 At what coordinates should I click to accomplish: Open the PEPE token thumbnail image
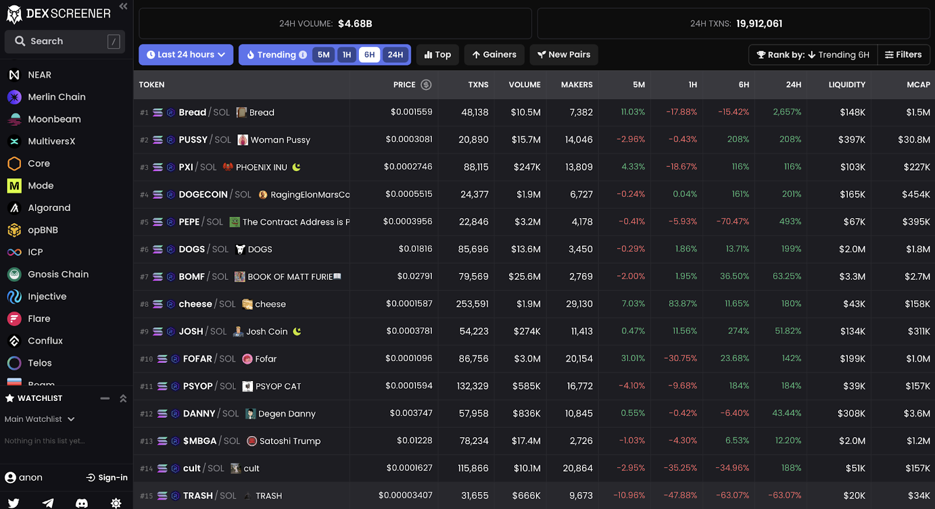(x=234, y=222)
